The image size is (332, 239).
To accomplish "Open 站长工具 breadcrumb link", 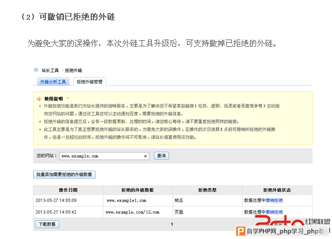I will pyautogui.click(x=50, y=70).
